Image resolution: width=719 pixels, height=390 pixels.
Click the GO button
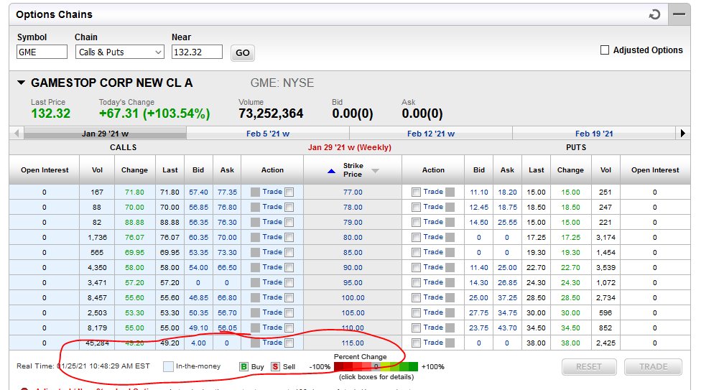(243, 52)
